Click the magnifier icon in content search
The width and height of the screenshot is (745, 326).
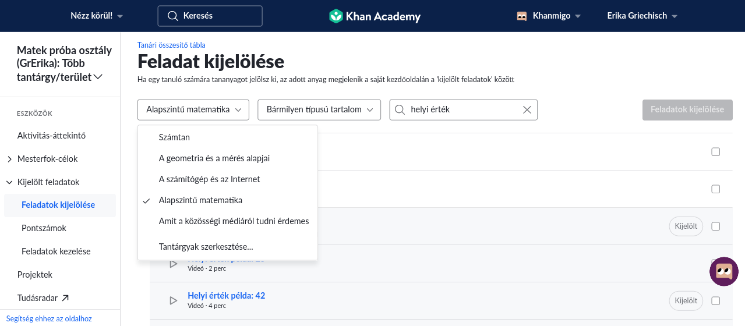click(400, 109)
